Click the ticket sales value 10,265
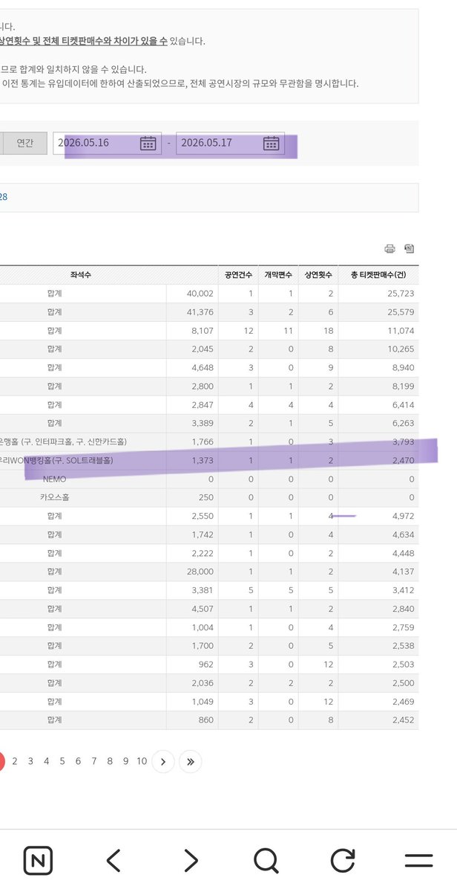 pos(401,349)
